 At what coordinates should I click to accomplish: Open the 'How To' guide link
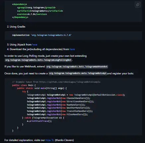50,140
